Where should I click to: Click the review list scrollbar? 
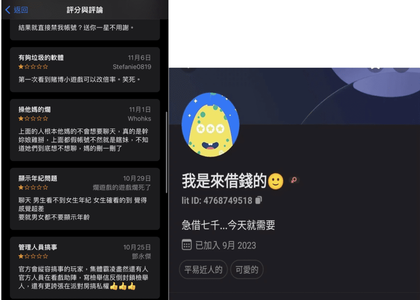167,152
